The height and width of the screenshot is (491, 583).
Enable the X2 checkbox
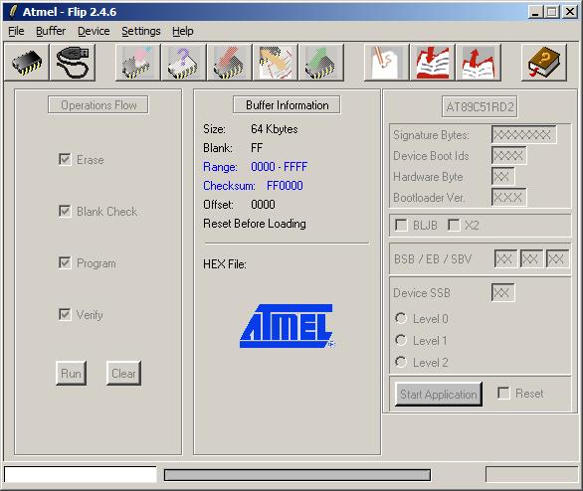point(454,225)
